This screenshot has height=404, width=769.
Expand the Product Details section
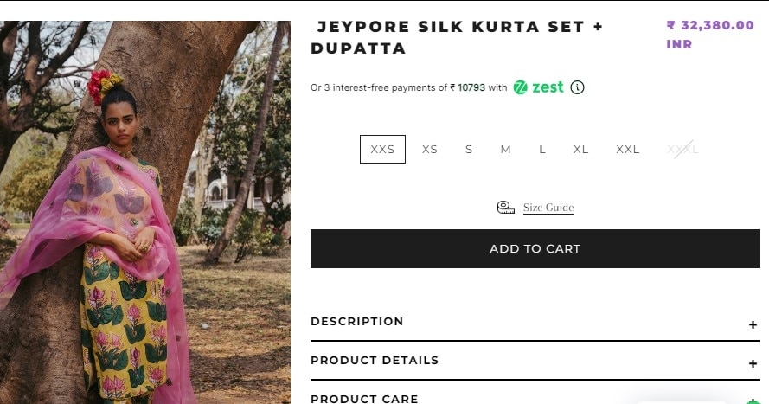point(375,361)
